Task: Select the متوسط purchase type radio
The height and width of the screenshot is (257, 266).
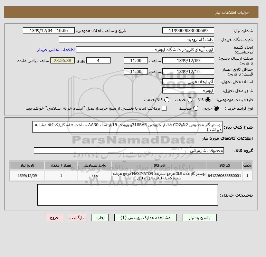Action: [x=196, y=108]
